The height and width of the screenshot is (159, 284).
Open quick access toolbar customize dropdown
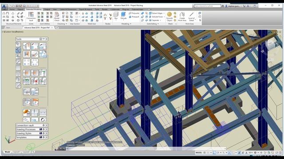[38, 6]
